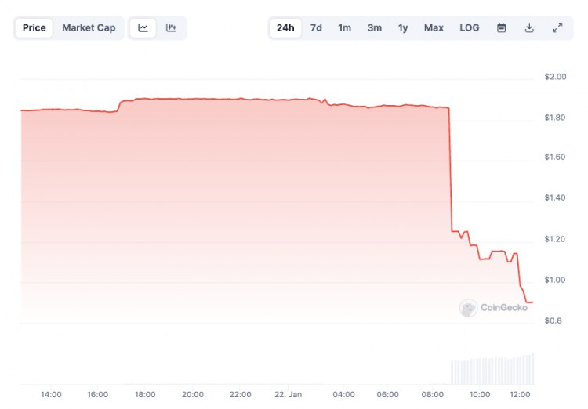The height and width of the screenshot is (409, 588).
Task: Download the chart data
Action: click(529, 27)
